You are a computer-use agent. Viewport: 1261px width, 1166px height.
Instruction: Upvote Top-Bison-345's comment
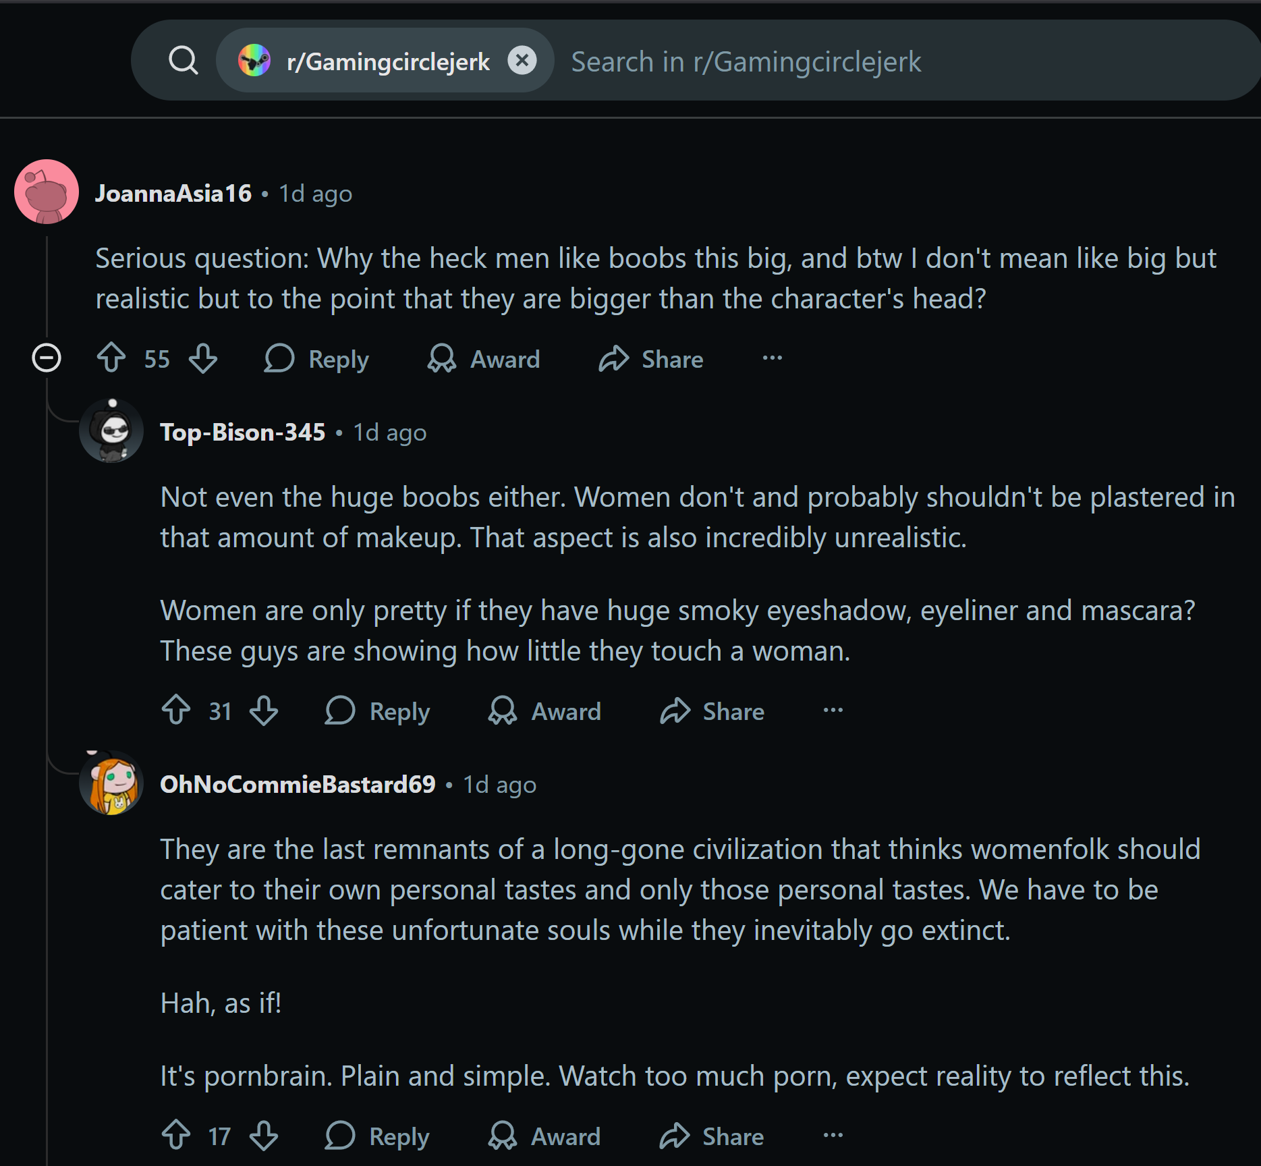click(x=176, y=710)
